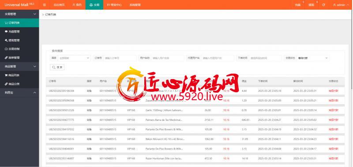
Task: Click the refresh icon in top bar
Action: pos(323,5)
